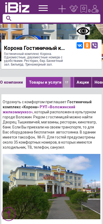This screenshot has height=224, width=103.
Task: Open the handshake partners icon
Action: click(x=74, y=8)
